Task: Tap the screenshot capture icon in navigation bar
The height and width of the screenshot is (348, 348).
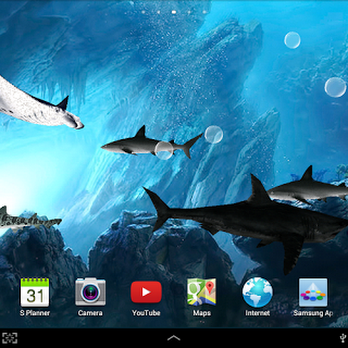Action: tap(10, 338)
